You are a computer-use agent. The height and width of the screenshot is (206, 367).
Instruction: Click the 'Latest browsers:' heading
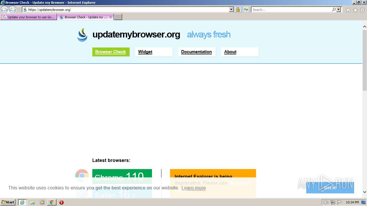111,160
